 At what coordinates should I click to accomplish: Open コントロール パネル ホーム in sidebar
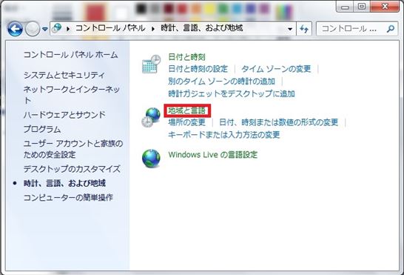(x=70, y=55)
